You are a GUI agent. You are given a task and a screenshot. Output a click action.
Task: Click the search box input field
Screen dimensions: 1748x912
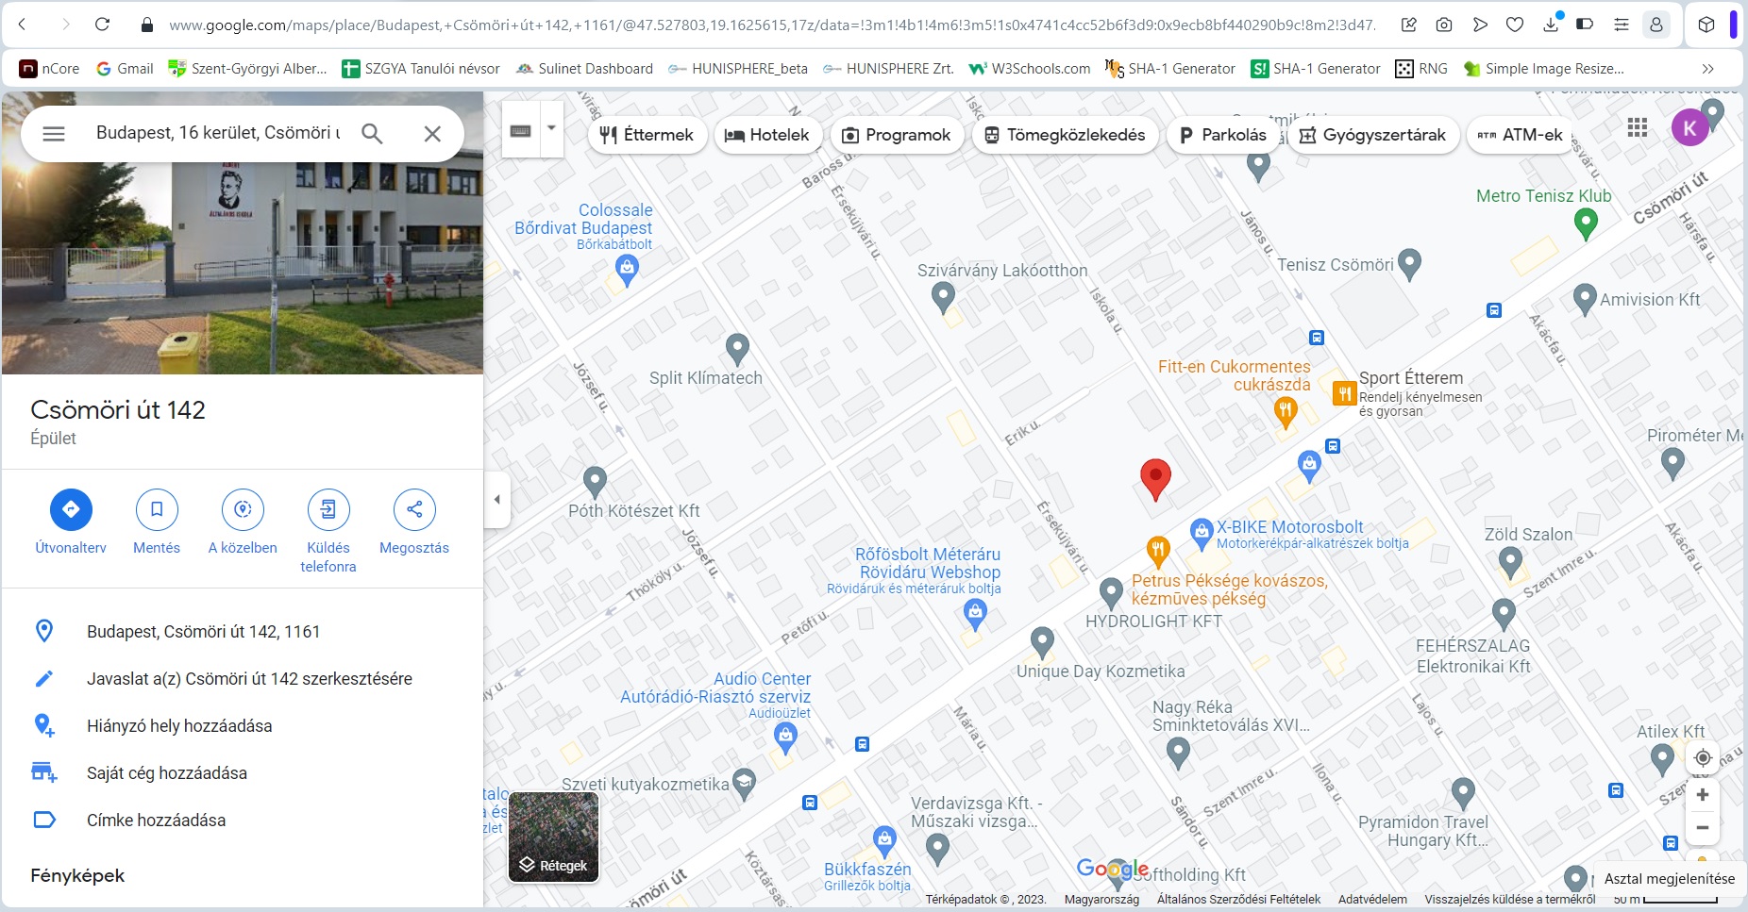coord(218,133)
